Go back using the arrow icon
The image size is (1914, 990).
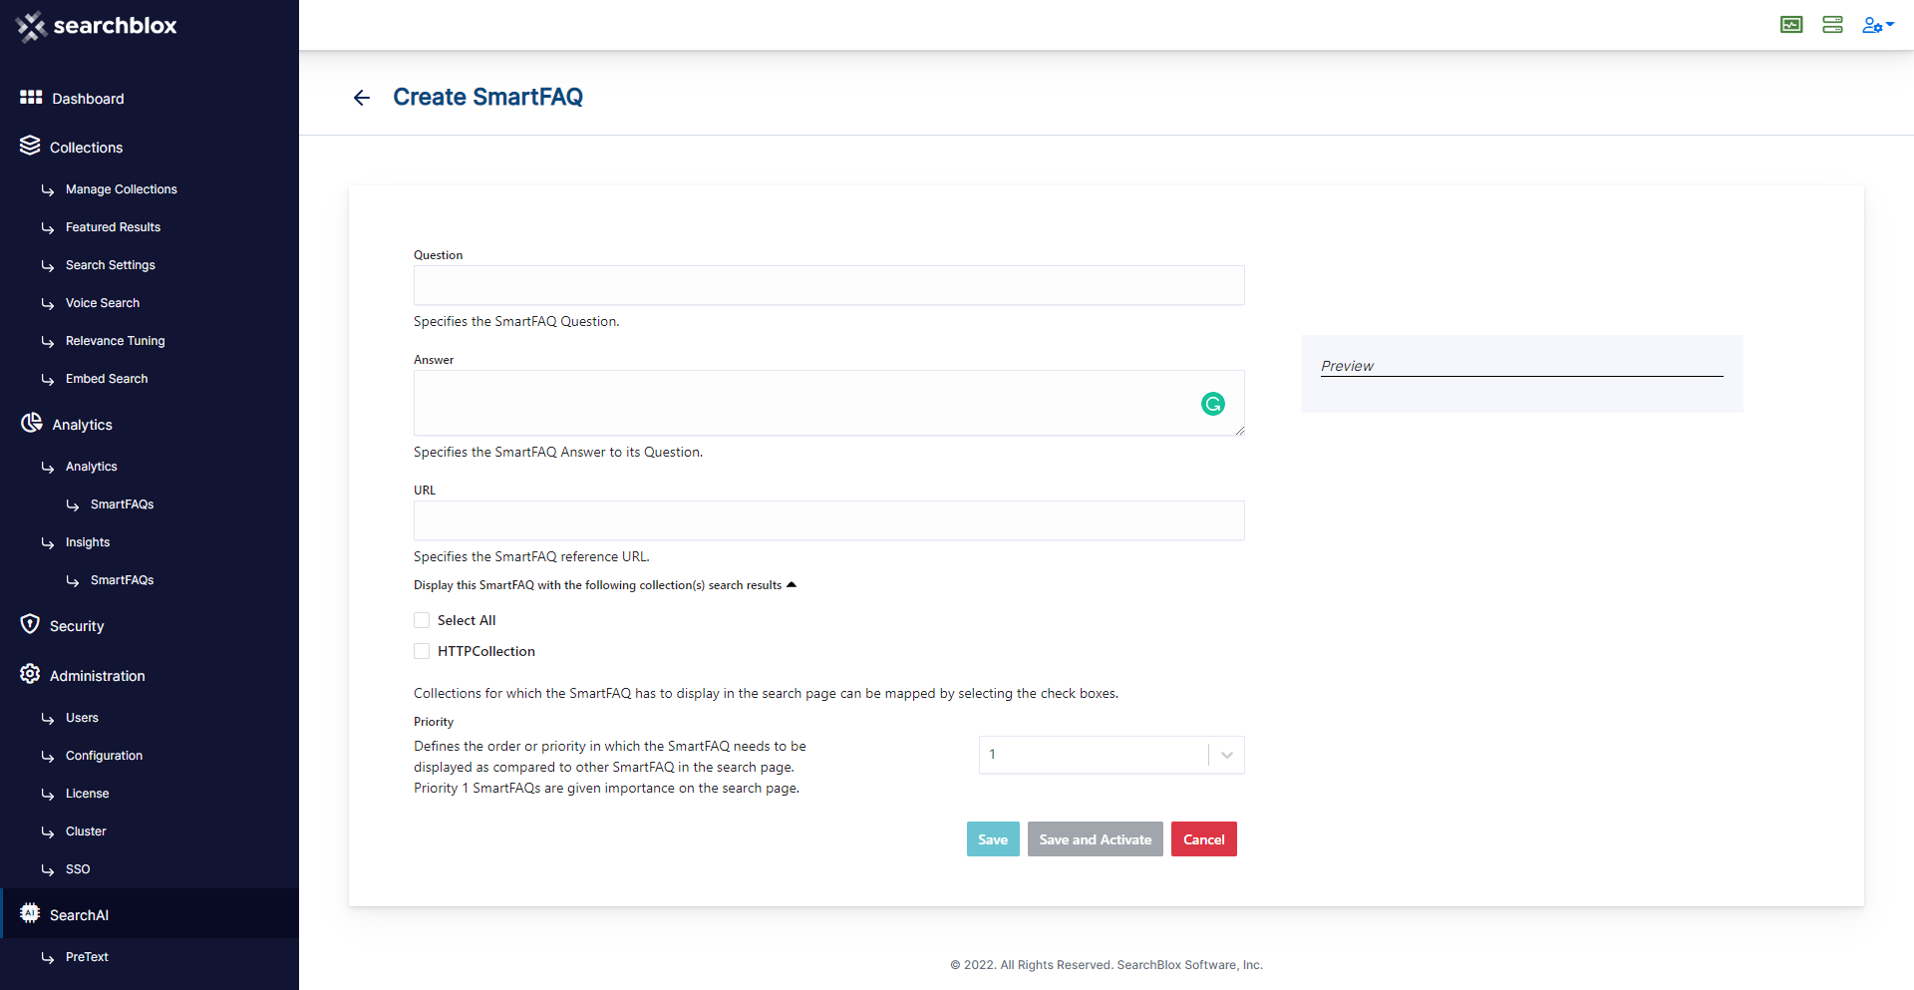[362, 98]
